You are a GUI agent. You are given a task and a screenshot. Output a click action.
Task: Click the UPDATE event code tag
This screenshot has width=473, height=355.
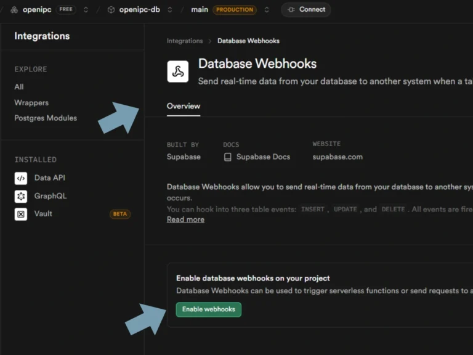pos(345,209)
